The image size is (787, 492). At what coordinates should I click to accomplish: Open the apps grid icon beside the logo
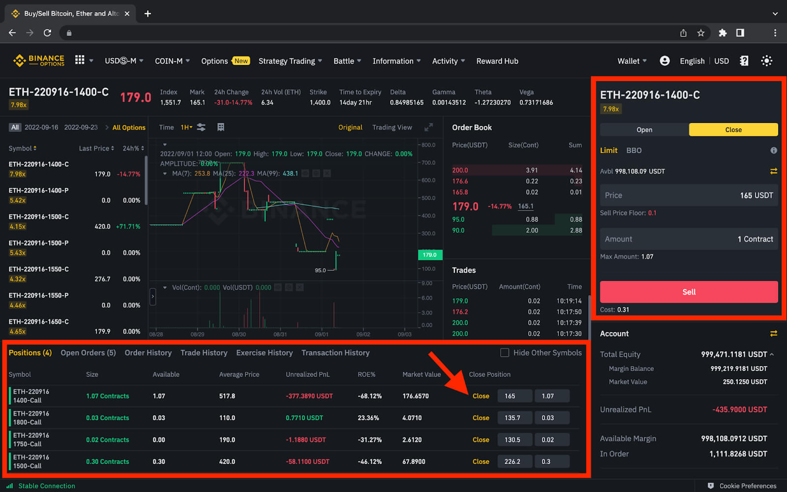pos(80,61)
